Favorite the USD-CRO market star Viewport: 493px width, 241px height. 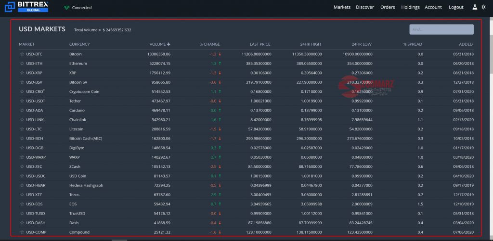click(22, 91)
